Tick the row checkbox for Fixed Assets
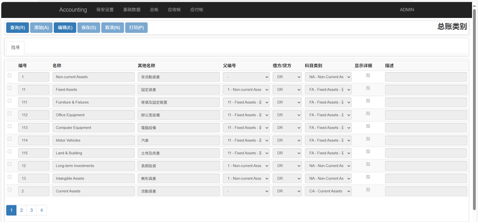The width and height of the screenshot is (478, 222). coord(10,88)
